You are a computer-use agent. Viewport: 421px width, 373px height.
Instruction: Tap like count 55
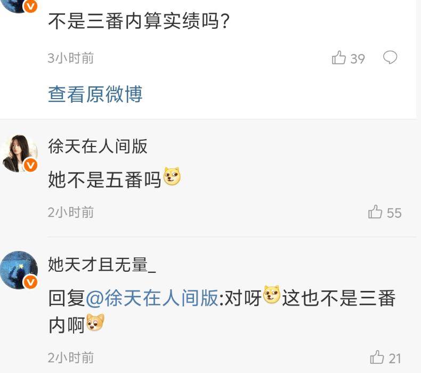394,213
